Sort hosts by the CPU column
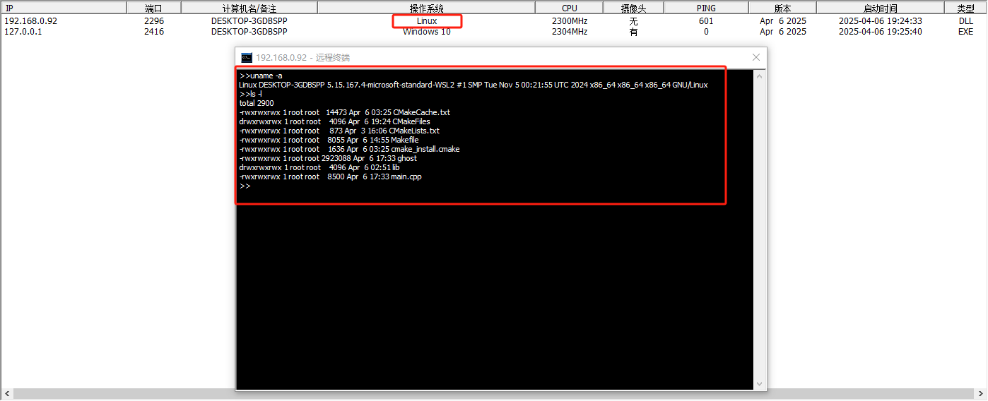The image size is (988, 401). click(x=569, y=8)
